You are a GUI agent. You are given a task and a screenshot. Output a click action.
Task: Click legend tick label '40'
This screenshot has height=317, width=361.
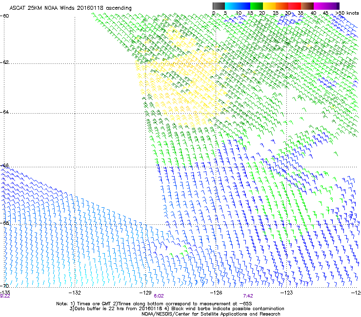(x=313, y=13)
